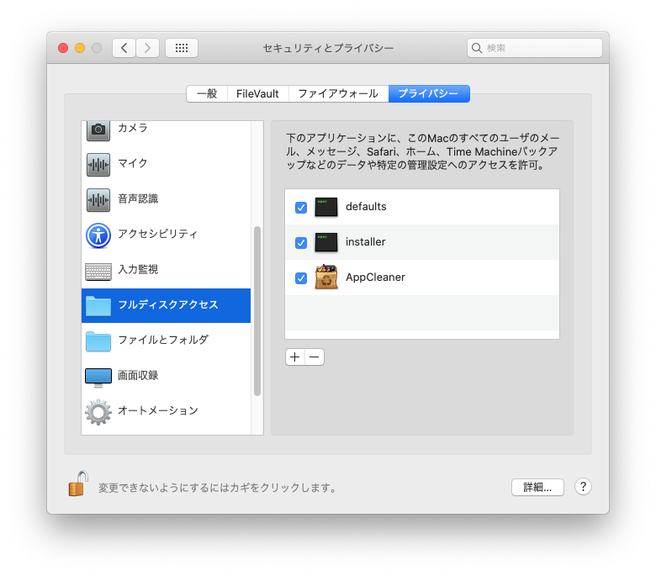Switch to the ファイアウォール (Firewall) tab

338,94
